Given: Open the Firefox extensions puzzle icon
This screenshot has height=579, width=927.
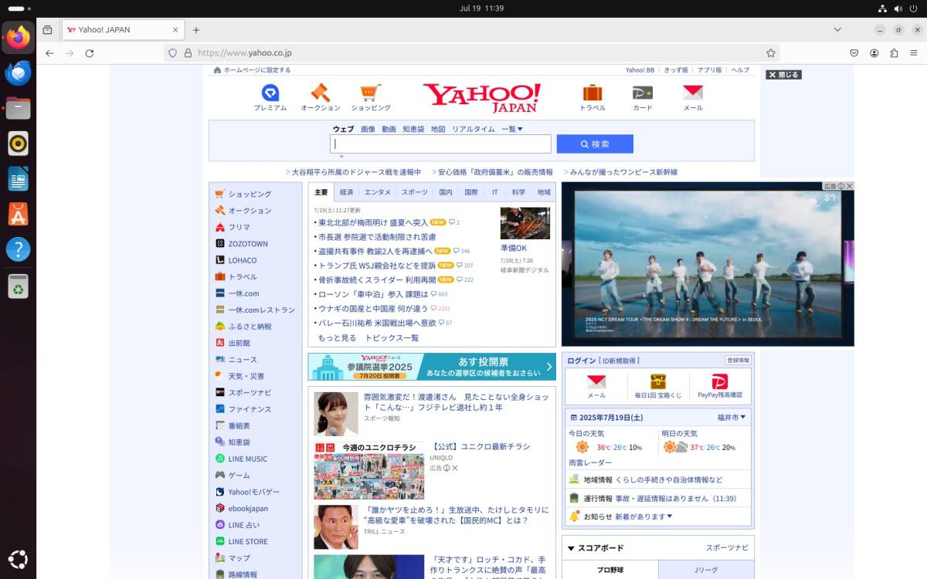Looking at the screenshot, I should [x=895, y=53].
